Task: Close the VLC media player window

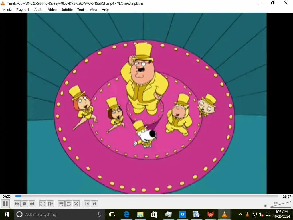Action: pyautogui.click(x=286, y=3)
